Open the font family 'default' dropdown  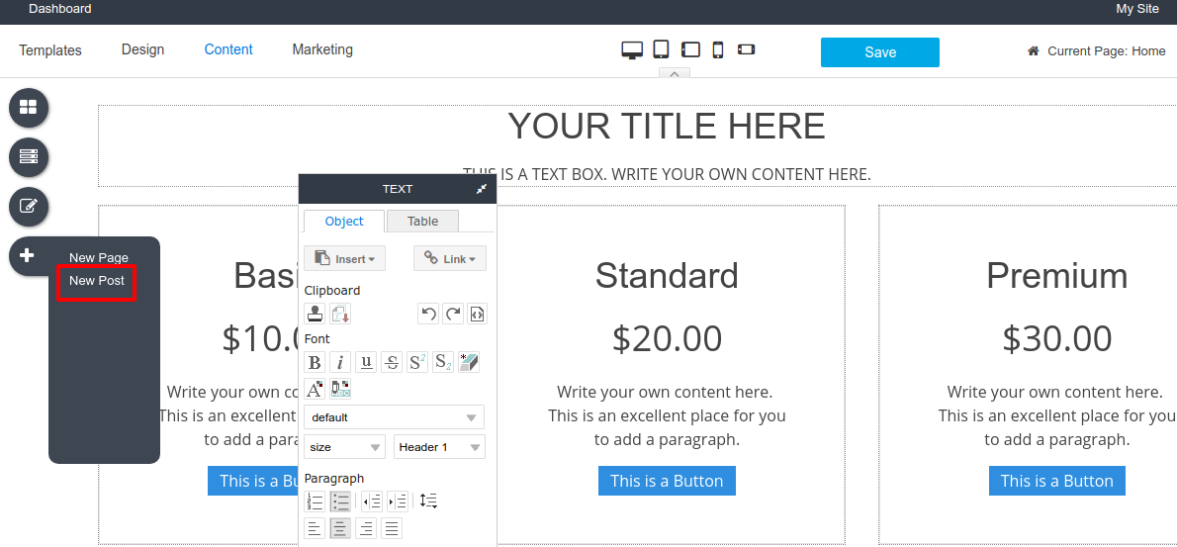394,417
